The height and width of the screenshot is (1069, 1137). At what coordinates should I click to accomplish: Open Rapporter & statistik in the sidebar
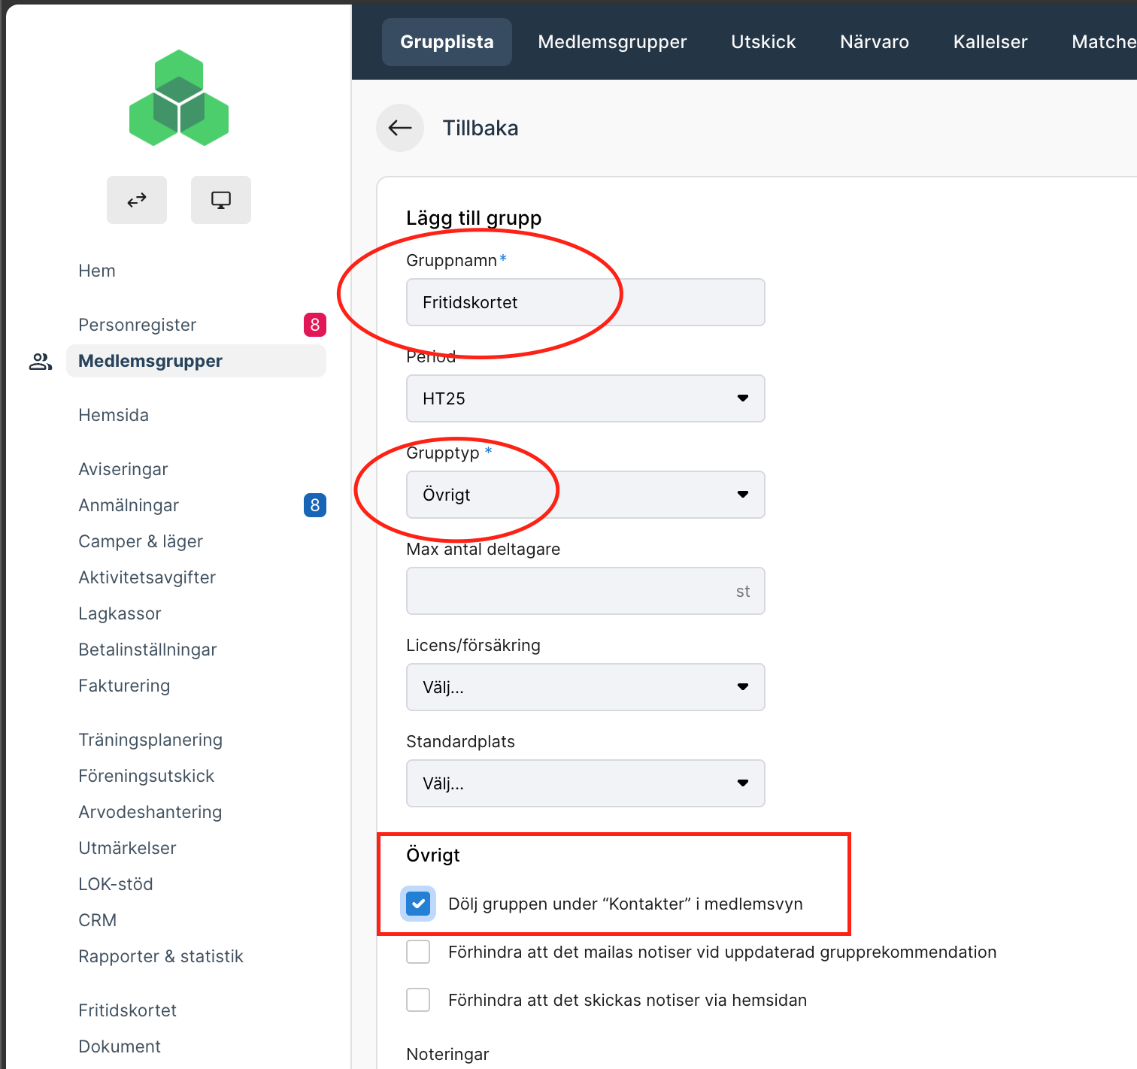pyautogui.click(x=161, y=956)
